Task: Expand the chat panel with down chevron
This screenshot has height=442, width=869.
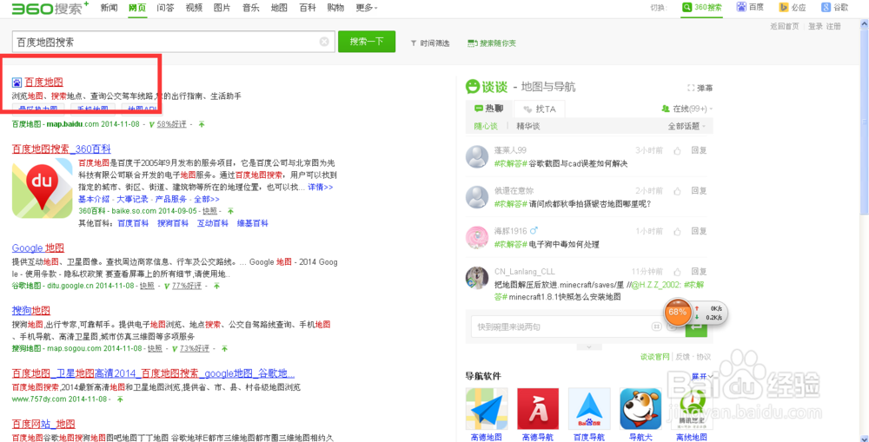Action: click(x=589, y=347)
